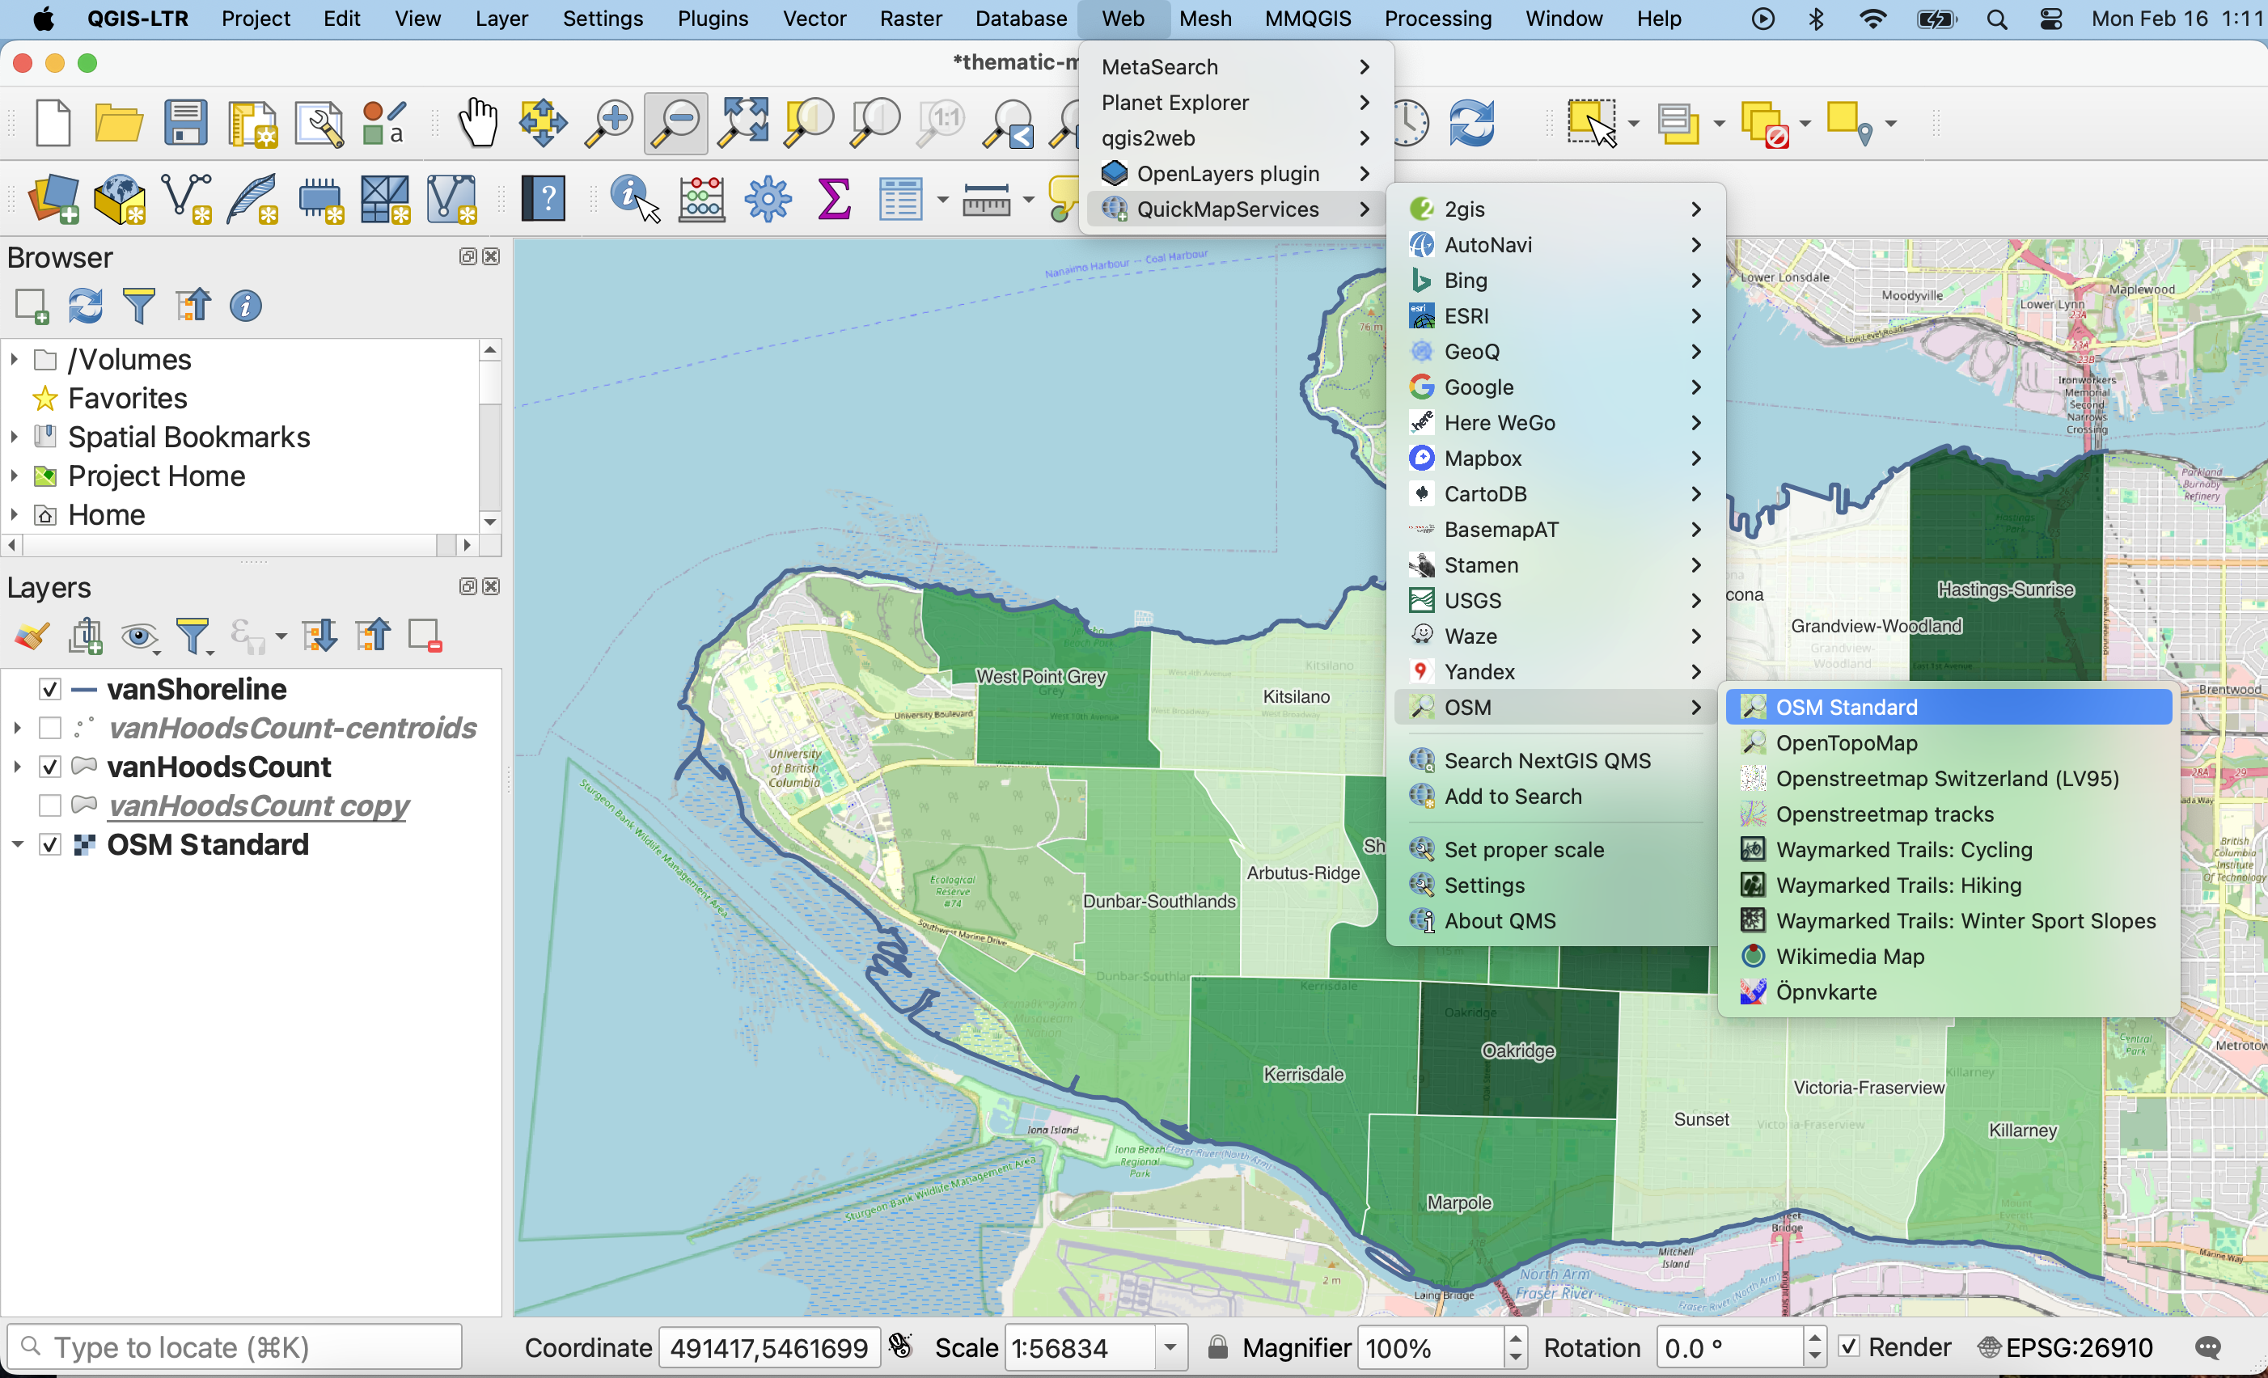Open the Scale dropdown arrow

[1169, 1346]
